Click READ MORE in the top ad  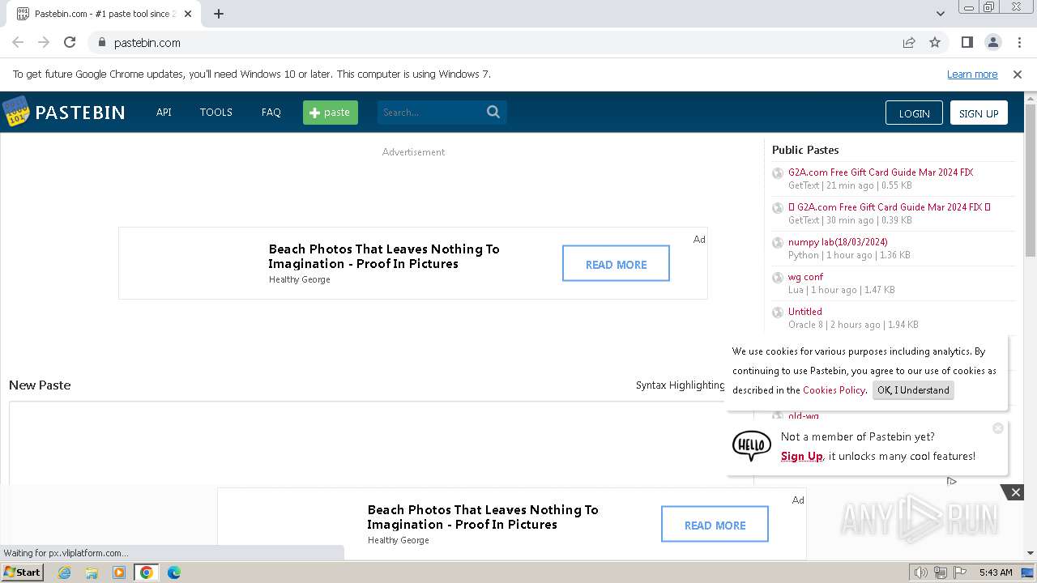pos(616,264)
